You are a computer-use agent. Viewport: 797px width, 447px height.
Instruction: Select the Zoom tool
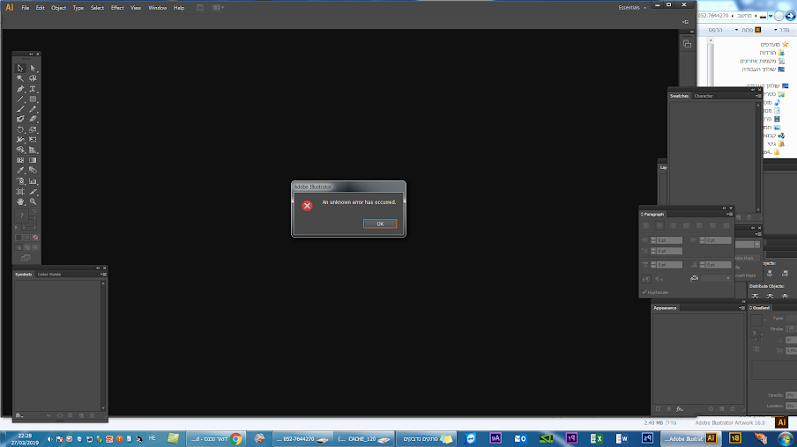(x=33, y=202)
